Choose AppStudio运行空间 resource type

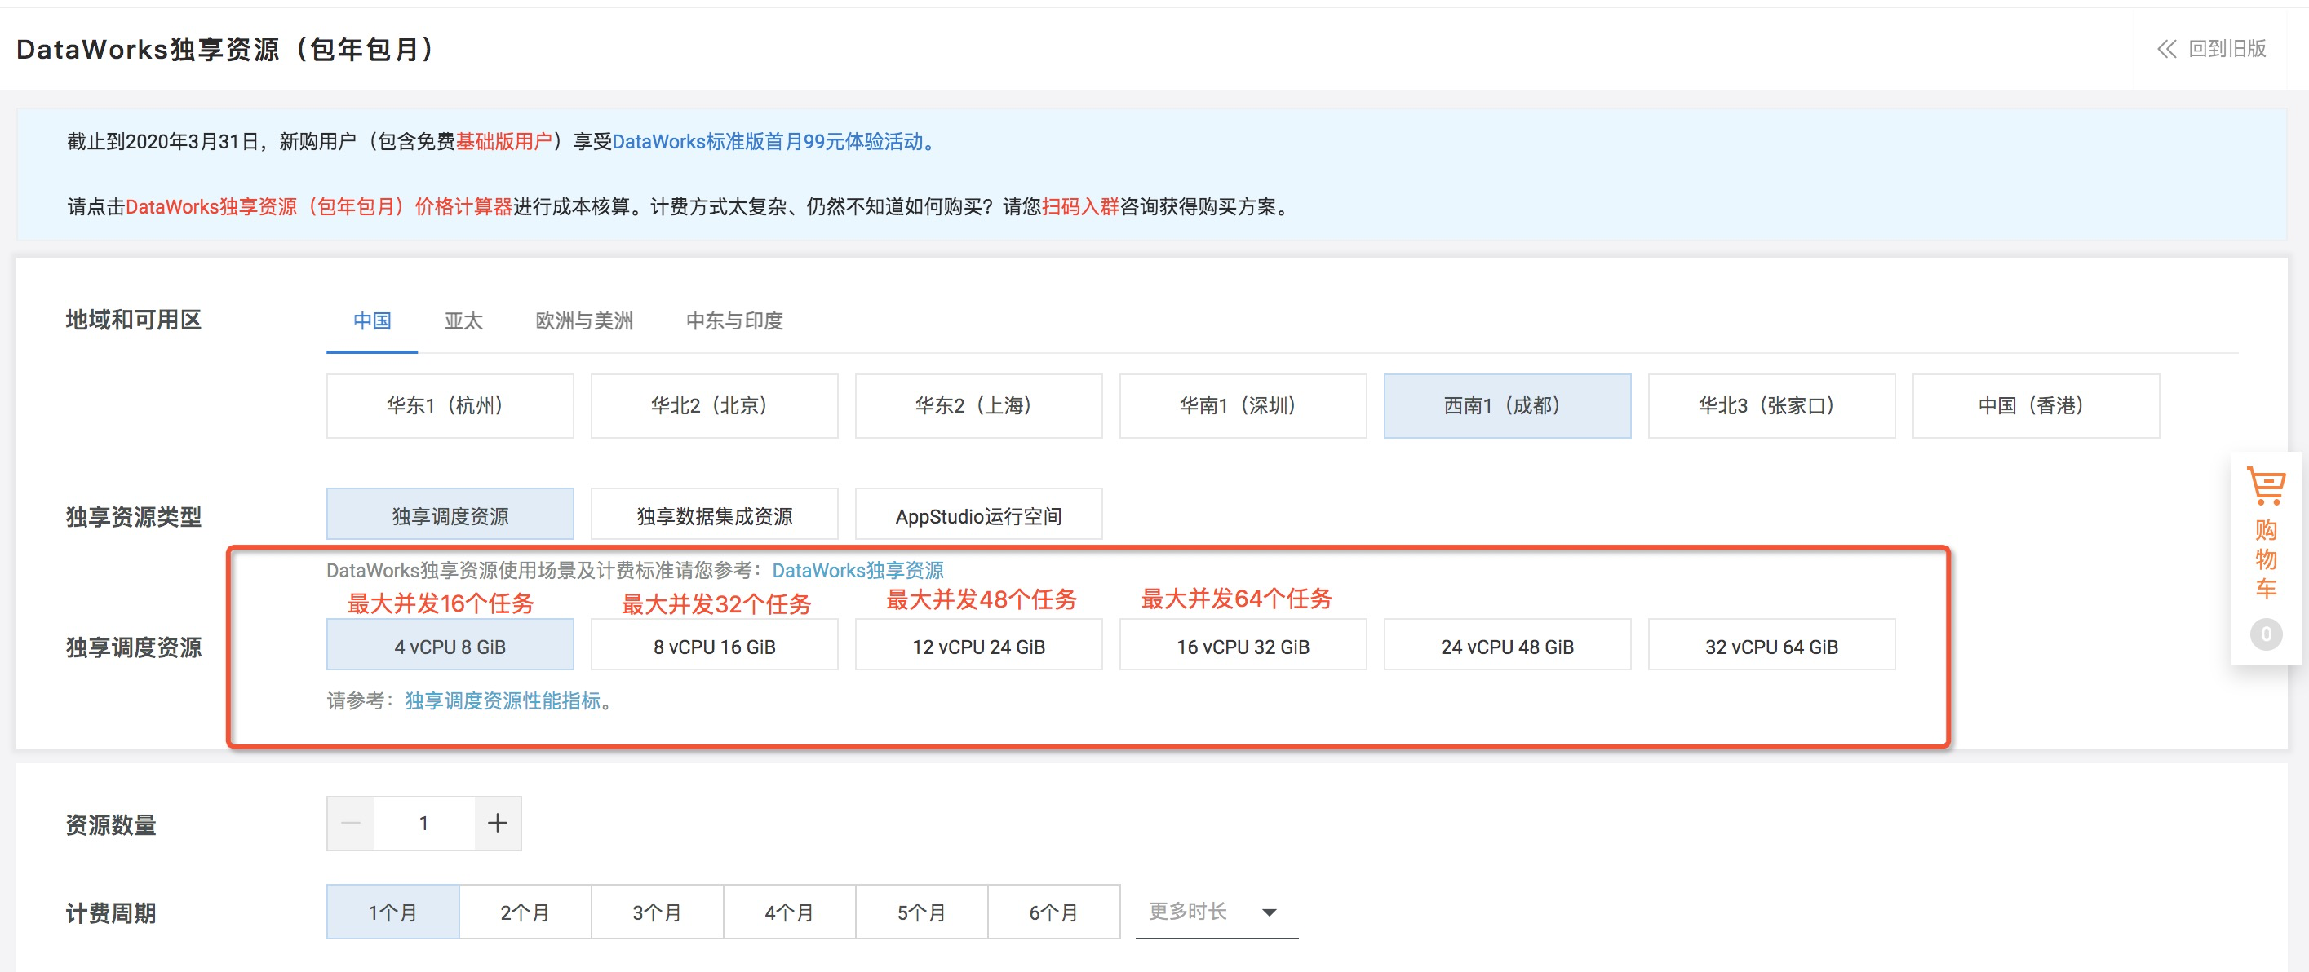click(x=978, y=515)
